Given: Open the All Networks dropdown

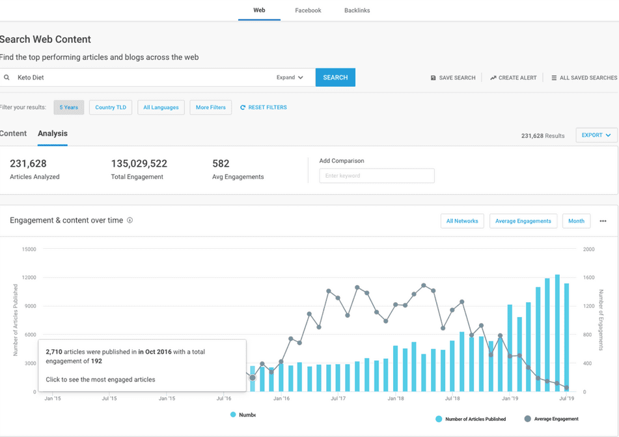Looking at the screenshot, I should tap(462, 221).
